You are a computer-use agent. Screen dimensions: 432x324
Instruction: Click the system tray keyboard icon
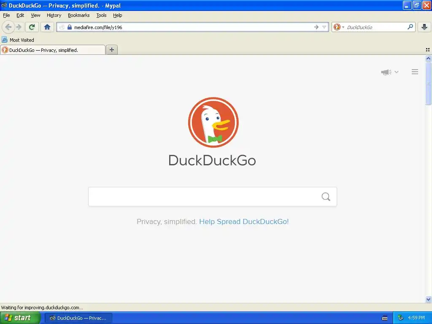tap(385, 318)
